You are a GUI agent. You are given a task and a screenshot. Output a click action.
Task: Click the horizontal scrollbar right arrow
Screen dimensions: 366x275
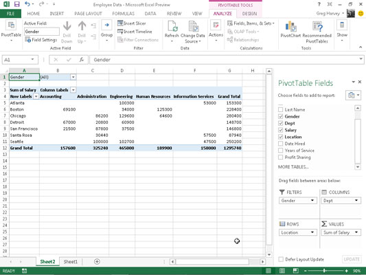pos(262,262)
